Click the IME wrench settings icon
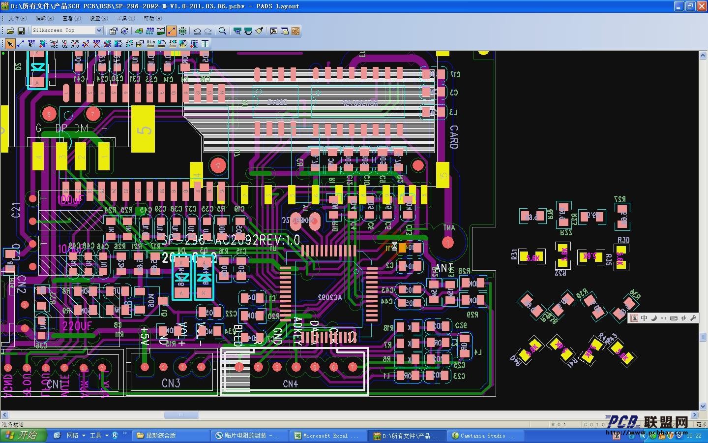 click(x=693, y=318)
